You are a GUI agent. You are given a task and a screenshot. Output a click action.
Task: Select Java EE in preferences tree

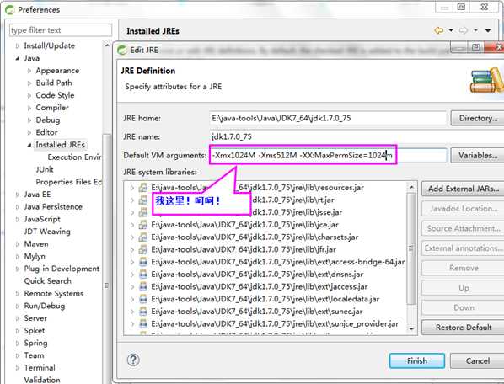(37, 195)
